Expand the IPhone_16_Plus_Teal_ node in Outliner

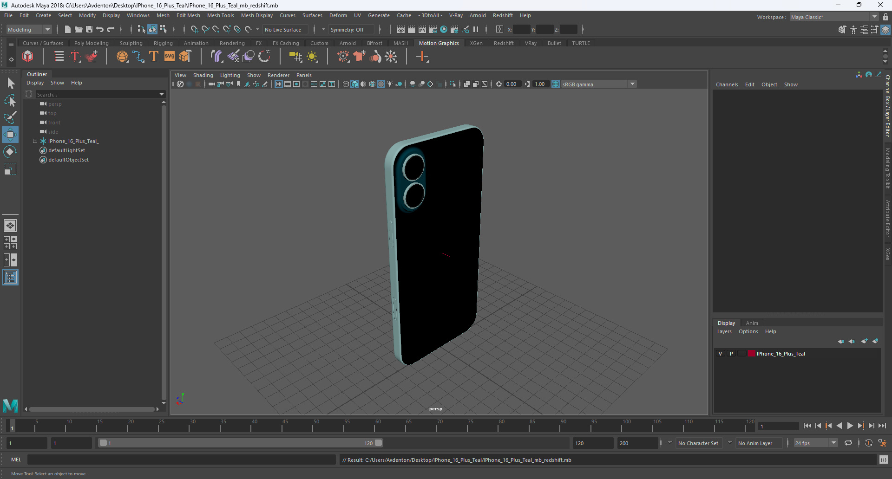[35, 141]
